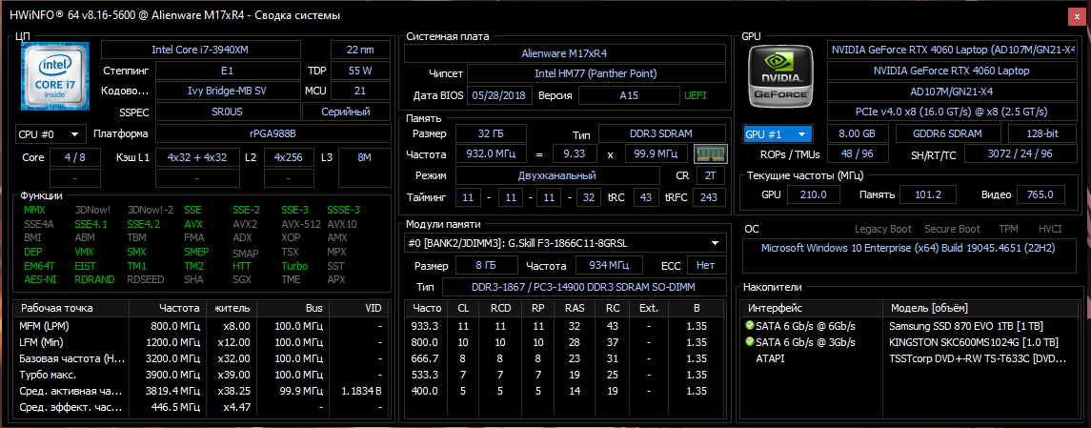The image size is (1091, 428).
Task: Click the Модель [объём] column header
Action: click(x=929, y=308)
